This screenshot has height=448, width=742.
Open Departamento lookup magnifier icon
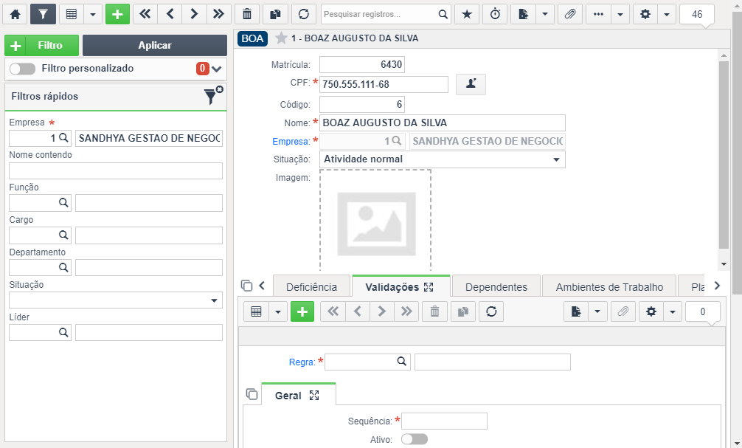[64, 268]
